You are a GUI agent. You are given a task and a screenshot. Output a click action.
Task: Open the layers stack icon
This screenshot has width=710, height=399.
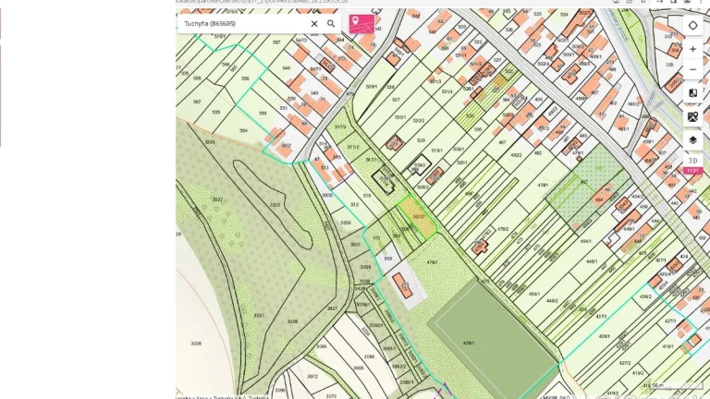(692, 140)
